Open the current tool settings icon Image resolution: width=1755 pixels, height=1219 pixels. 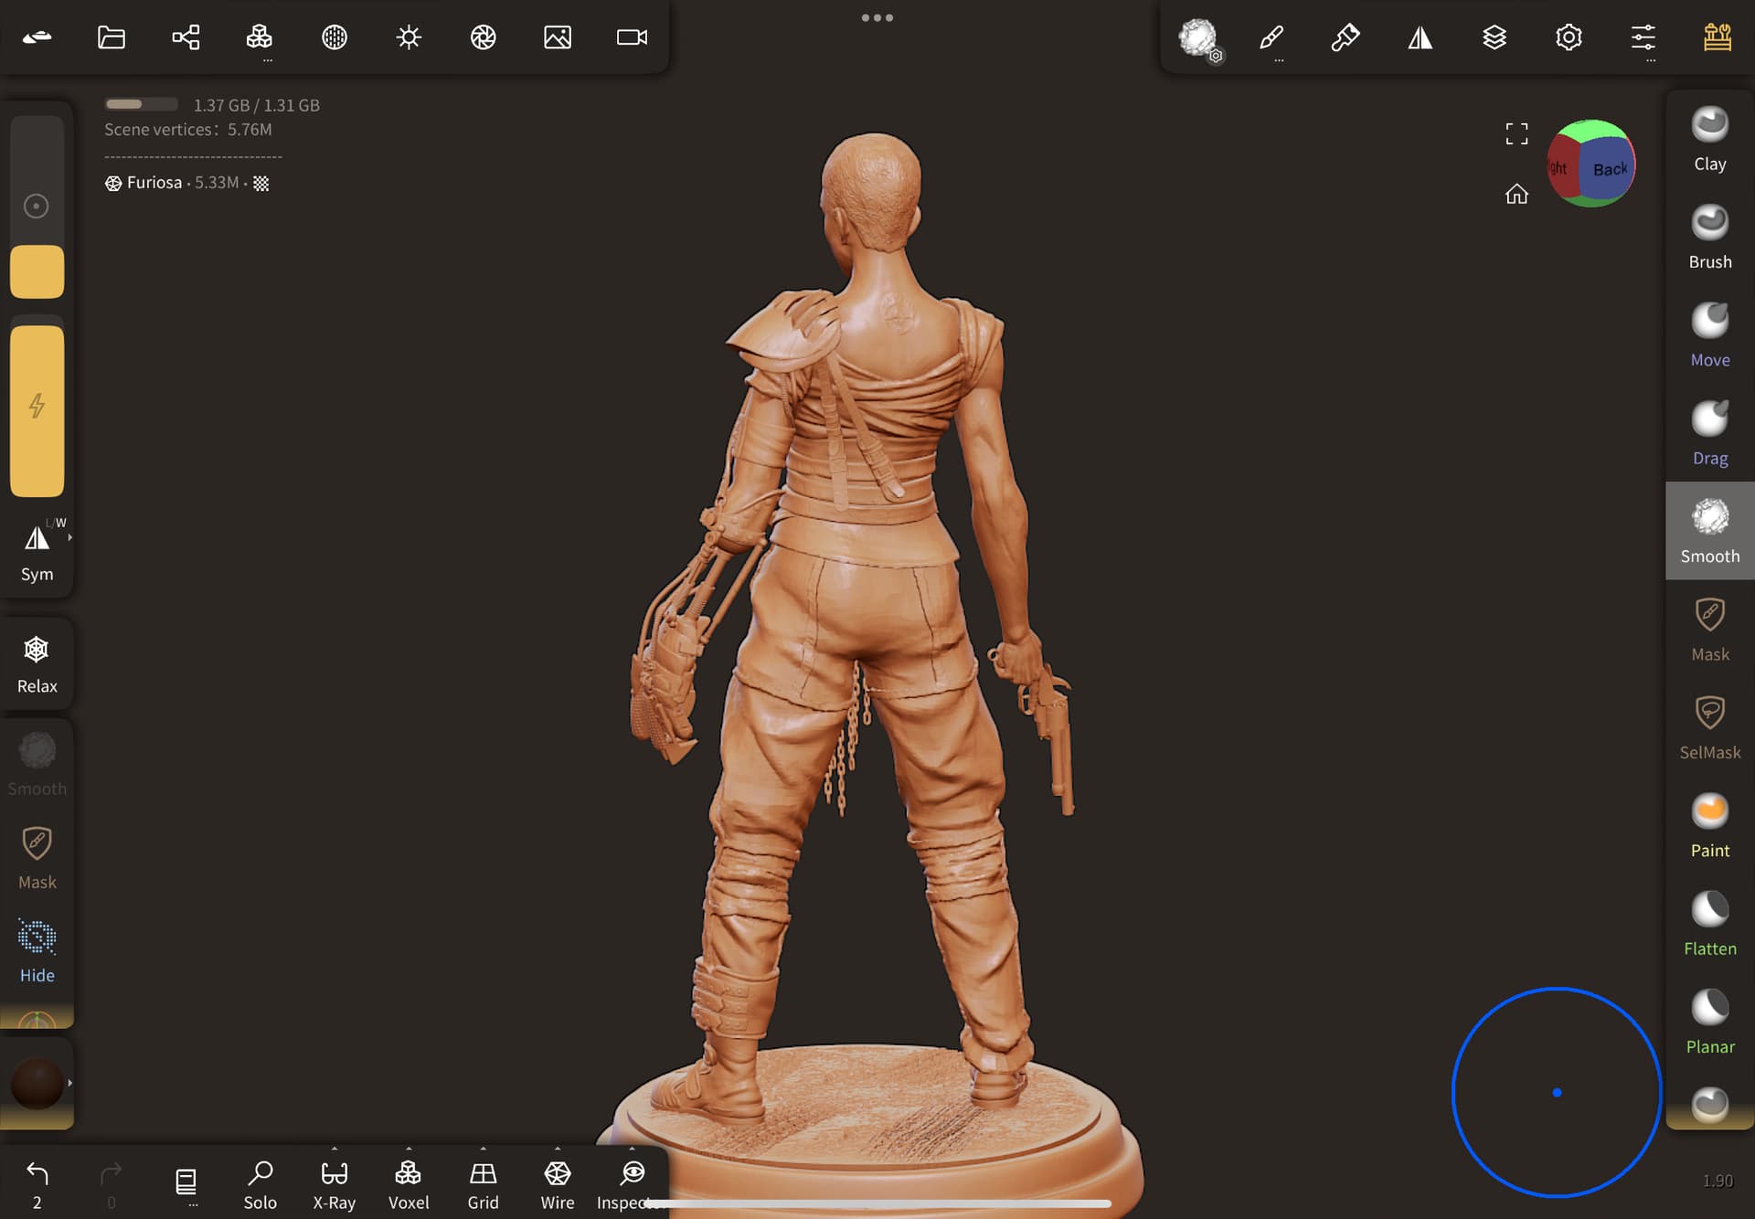1198,39
